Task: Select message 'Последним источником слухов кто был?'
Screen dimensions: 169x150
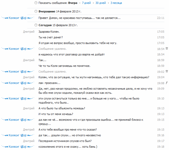Action: pos(65,141)
